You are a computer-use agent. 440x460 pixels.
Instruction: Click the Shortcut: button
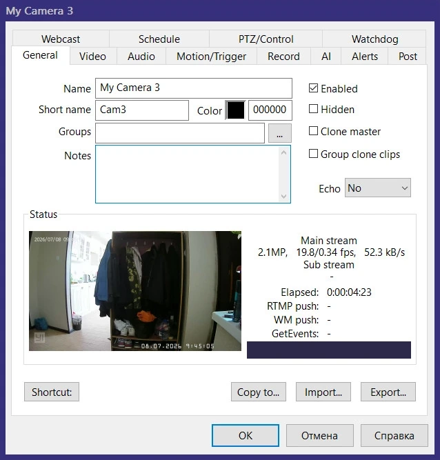(x=52, y=392)
